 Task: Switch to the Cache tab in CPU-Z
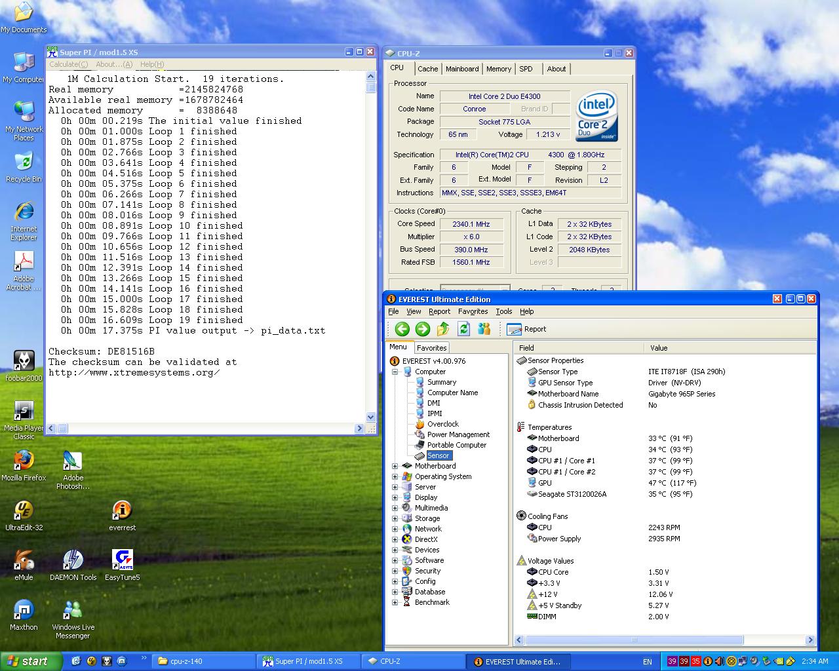click(427, 69)
